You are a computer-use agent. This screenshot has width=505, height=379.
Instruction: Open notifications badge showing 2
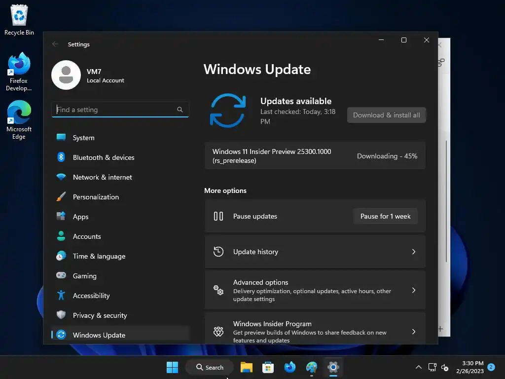(x=491, y=367)
